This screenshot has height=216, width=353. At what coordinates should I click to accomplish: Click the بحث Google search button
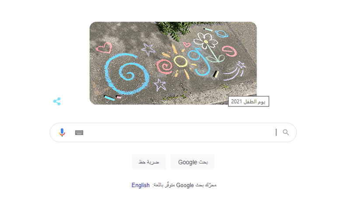pos(193,162)
